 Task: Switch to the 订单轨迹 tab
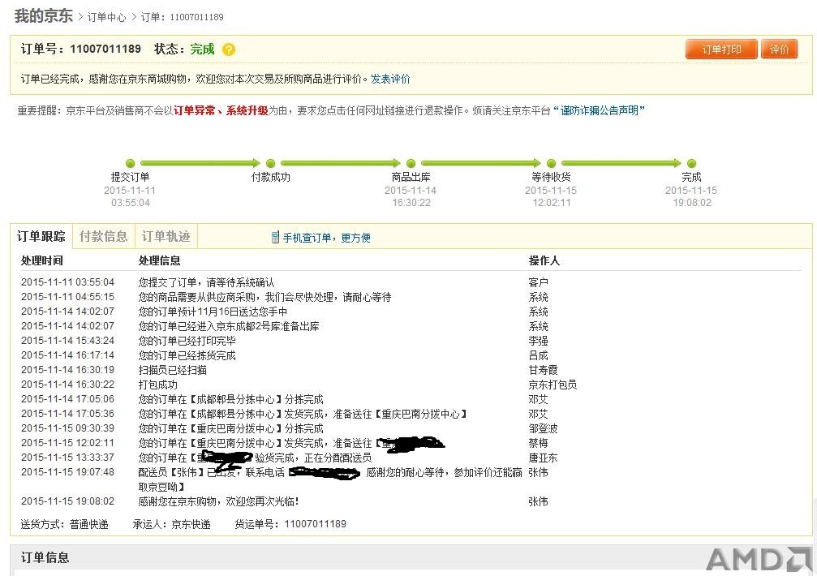pyautogui.click(x=166, y=236)
